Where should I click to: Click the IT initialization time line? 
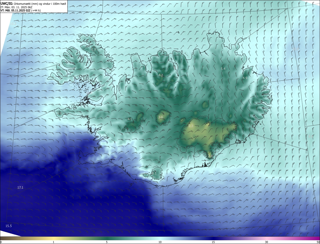(x=16, y=7)
